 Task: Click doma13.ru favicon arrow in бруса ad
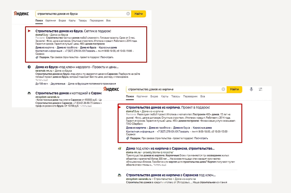(29, 31)
